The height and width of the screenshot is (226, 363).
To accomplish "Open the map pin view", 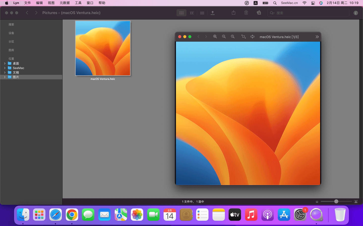I will coord(213,13).
